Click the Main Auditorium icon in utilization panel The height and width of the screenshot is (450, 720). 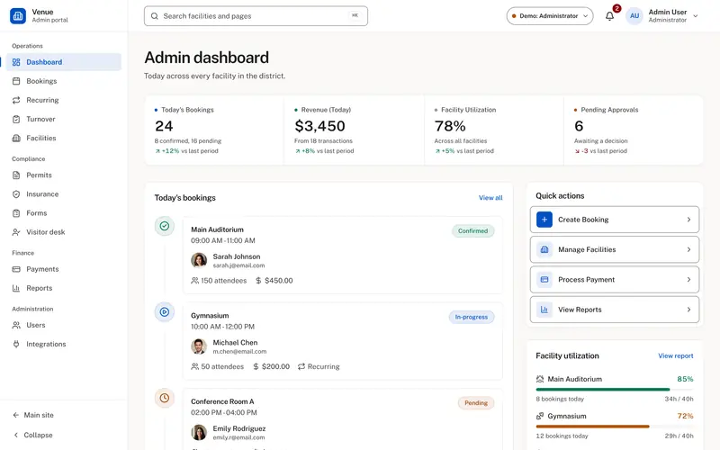(540, 379)
